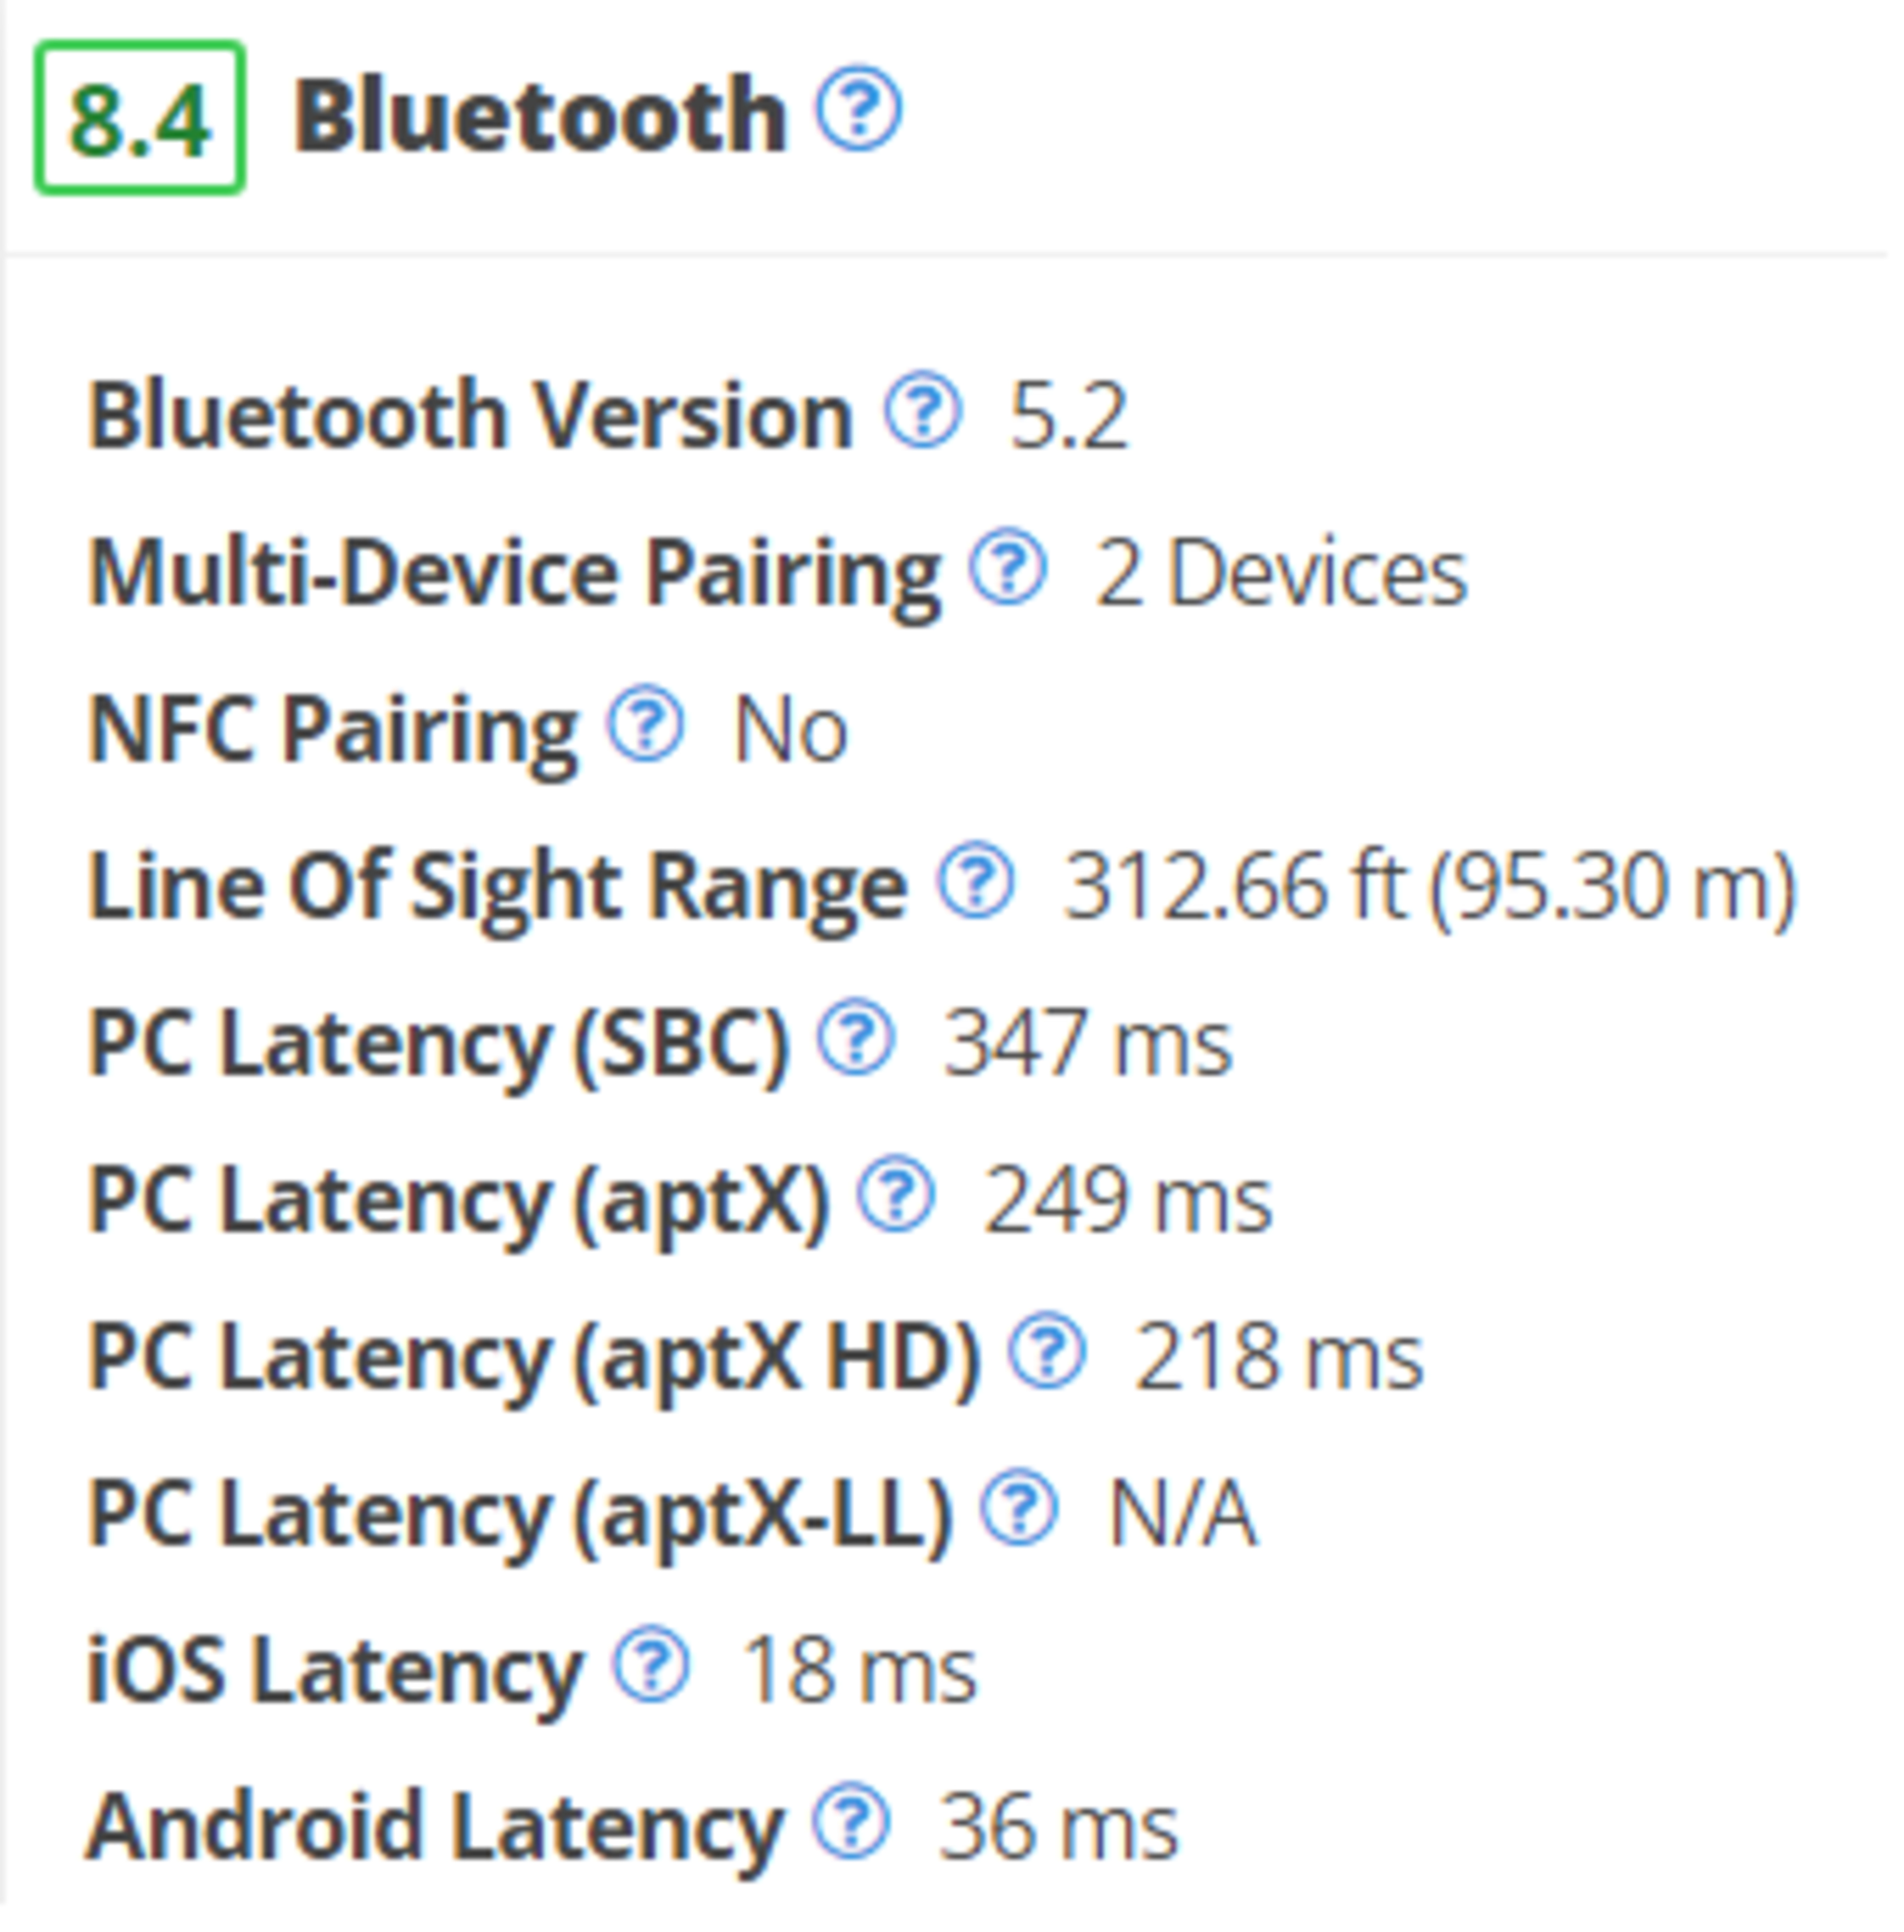The image size is (1904, 1932).
Task: Click the Line Of Sight Range label
Action: [x=497, y=886]
